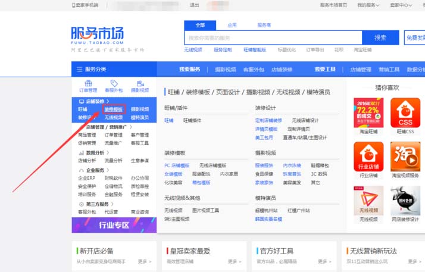Open the 行业店铺 app icon

[368, 157]
